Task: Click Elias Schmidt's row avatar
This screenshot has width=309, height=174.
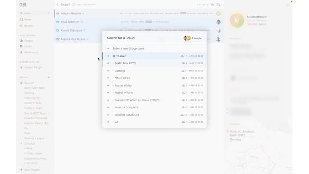Action: point(218,22)
